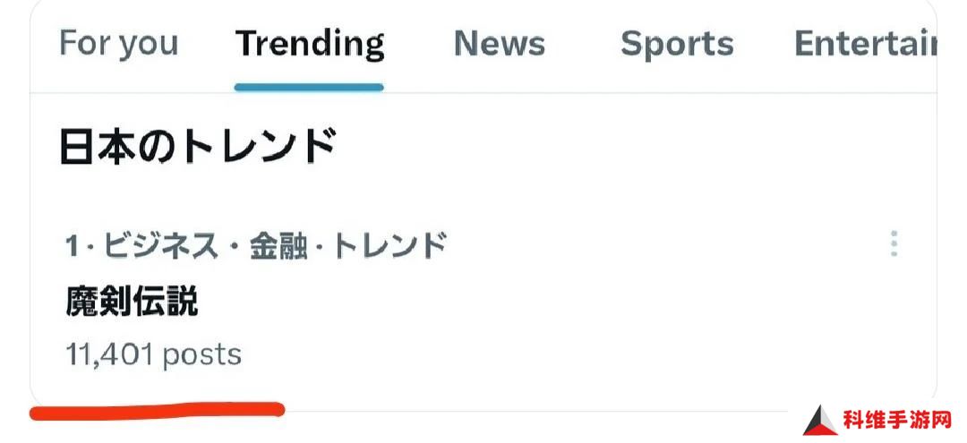Click the 11,401 posts count
Image resolution: width=967 pixels, height=443 pixels.
tap(154, 355)
